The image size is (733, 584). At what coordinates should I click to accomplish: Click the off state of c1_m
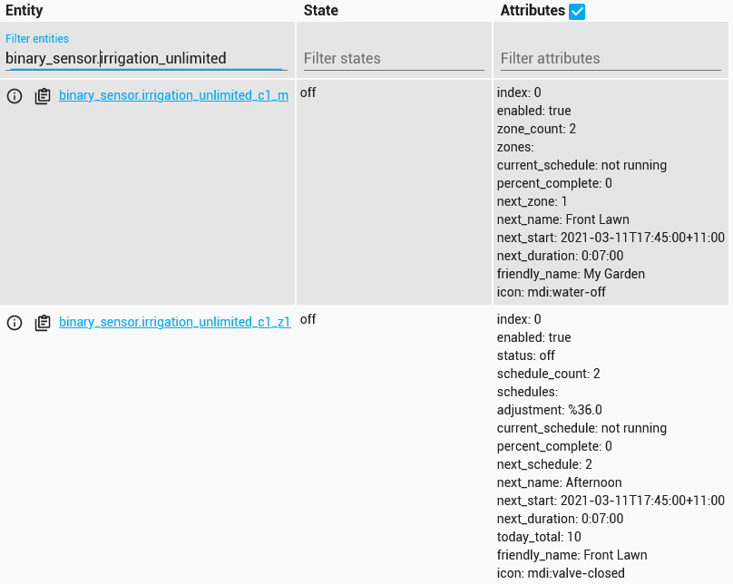308,92
